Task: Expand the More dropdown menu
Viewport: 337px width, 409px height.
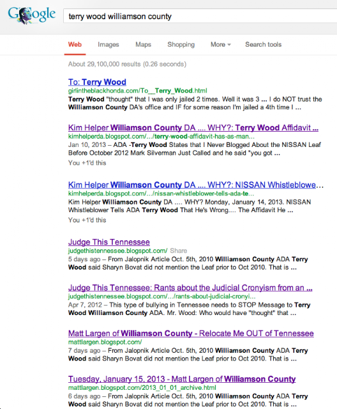Action: click(x=221, y=45)
